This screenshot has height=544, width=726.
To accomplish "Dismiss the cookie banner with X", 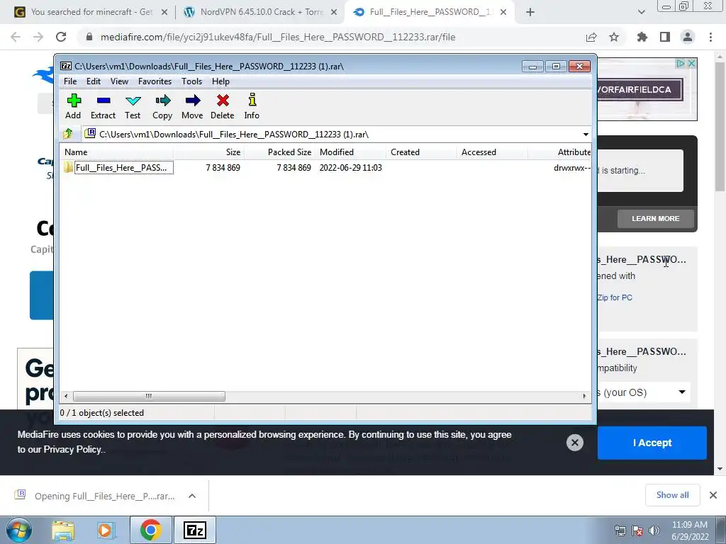I will point(574,443).
